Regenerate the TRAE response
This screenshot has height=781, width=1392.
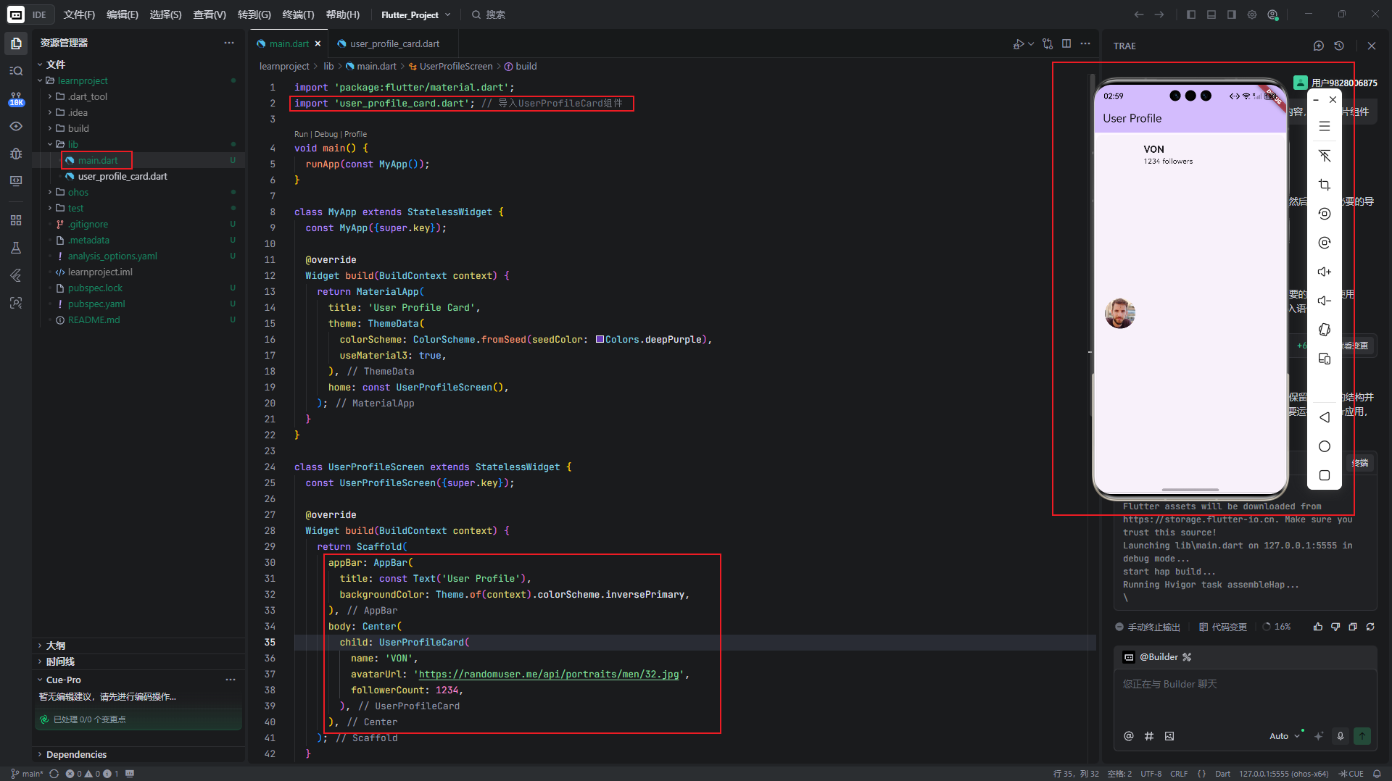[1370, 627]
